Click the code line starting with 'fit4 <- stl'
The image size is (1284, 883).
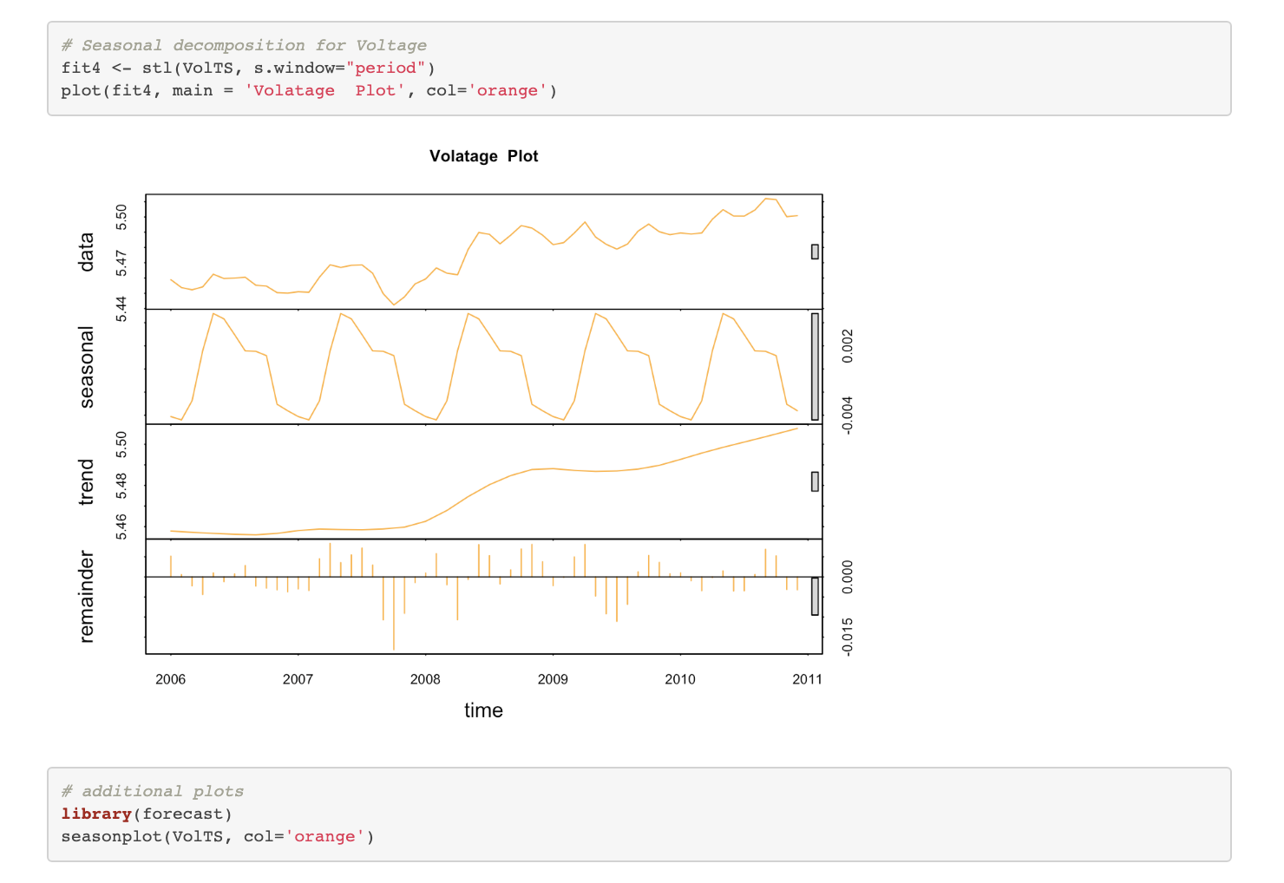[x=248, y=68]
